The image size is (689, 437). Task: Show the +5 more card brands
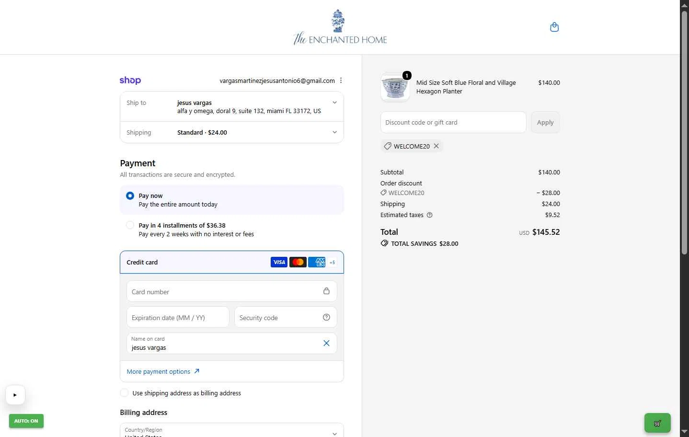point(332,263)
